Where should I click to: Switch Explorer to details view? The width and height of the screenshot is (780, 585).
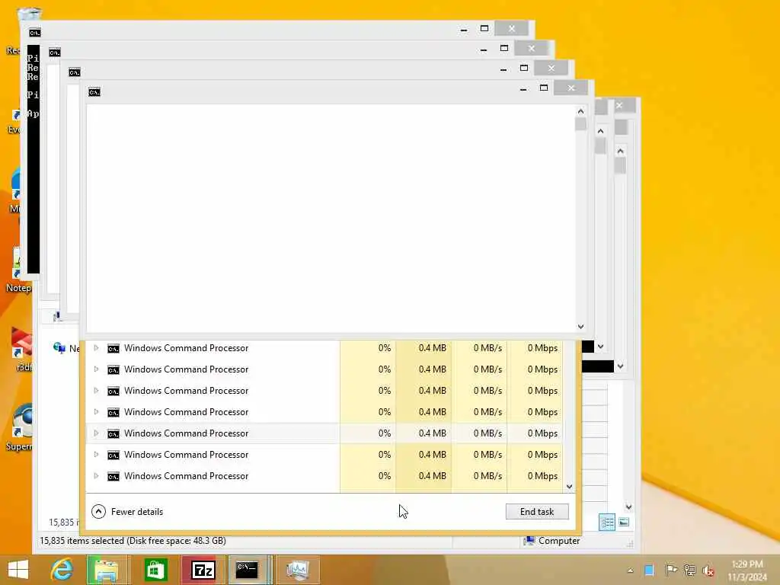(x=607, y=523)
